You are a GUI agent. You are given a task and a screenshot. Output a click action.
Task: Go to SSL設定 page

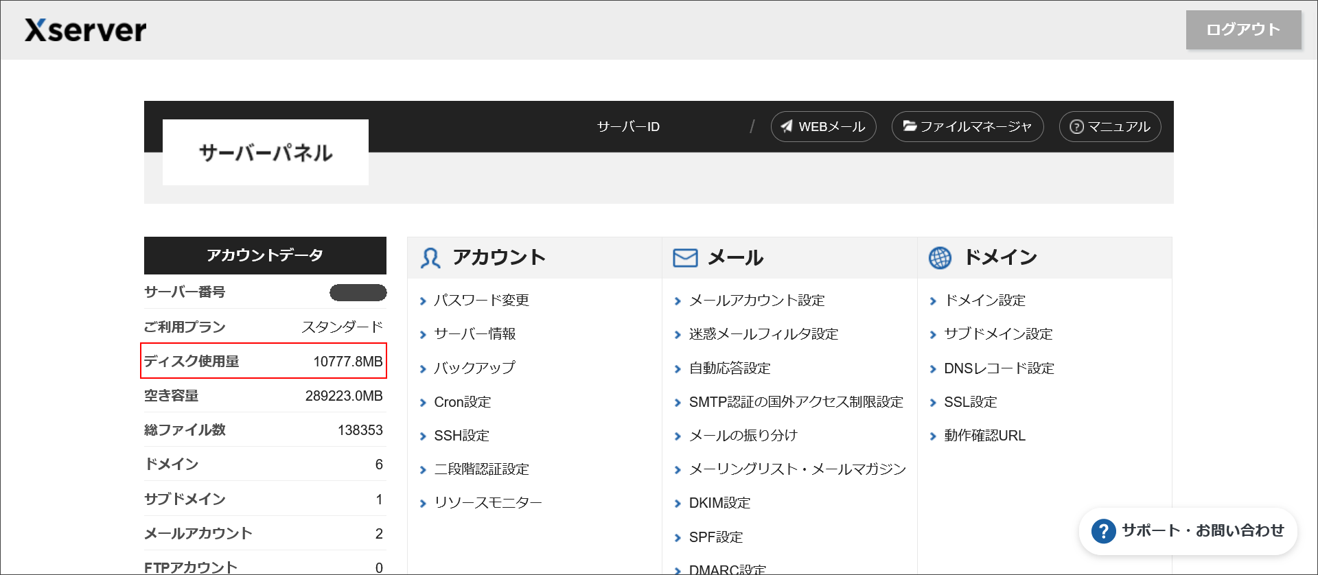[970, 402]
